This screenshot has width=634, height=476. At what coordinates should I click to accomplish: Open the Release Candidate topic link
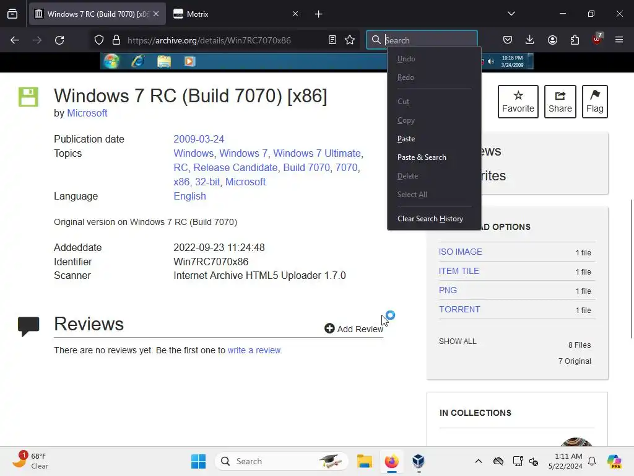(235, 167)
